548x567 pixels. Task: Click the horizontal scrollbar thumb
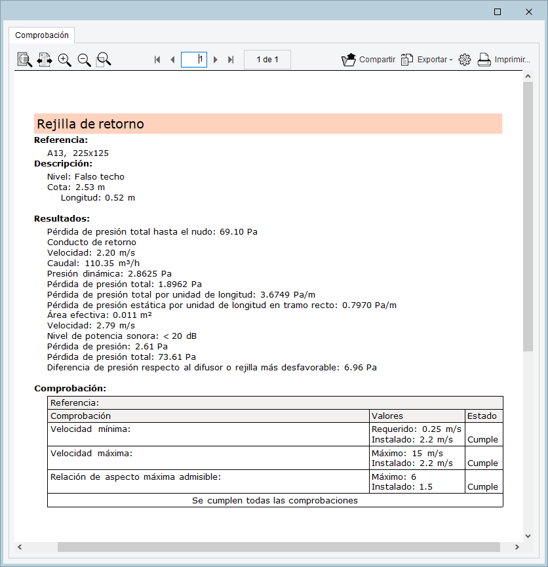279,547
